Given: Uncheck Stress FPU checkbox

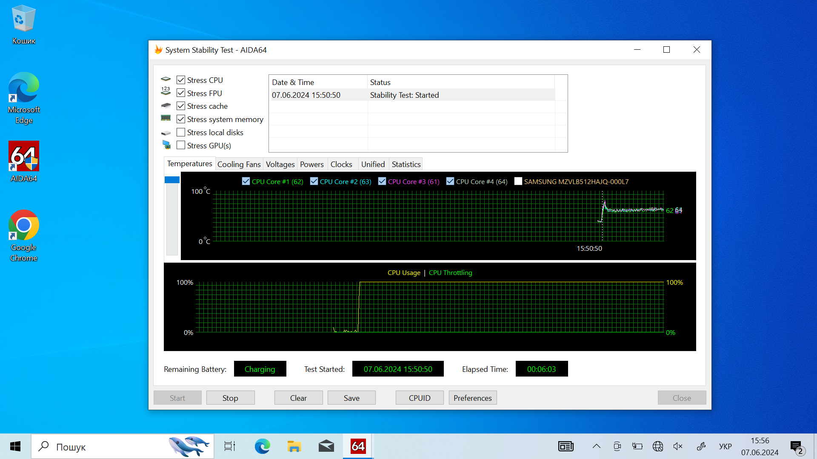Looking at the screenshot, I should point(181,93).
